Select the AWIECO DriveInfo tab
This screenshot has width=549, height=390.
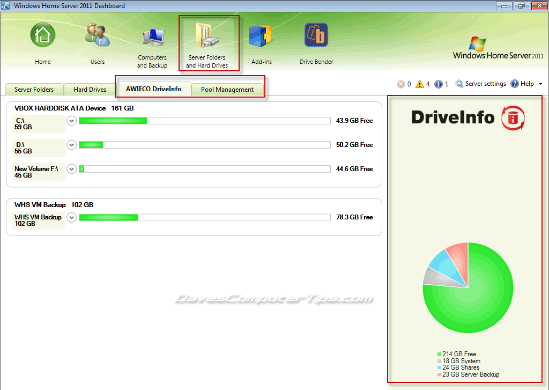(154, 89)
